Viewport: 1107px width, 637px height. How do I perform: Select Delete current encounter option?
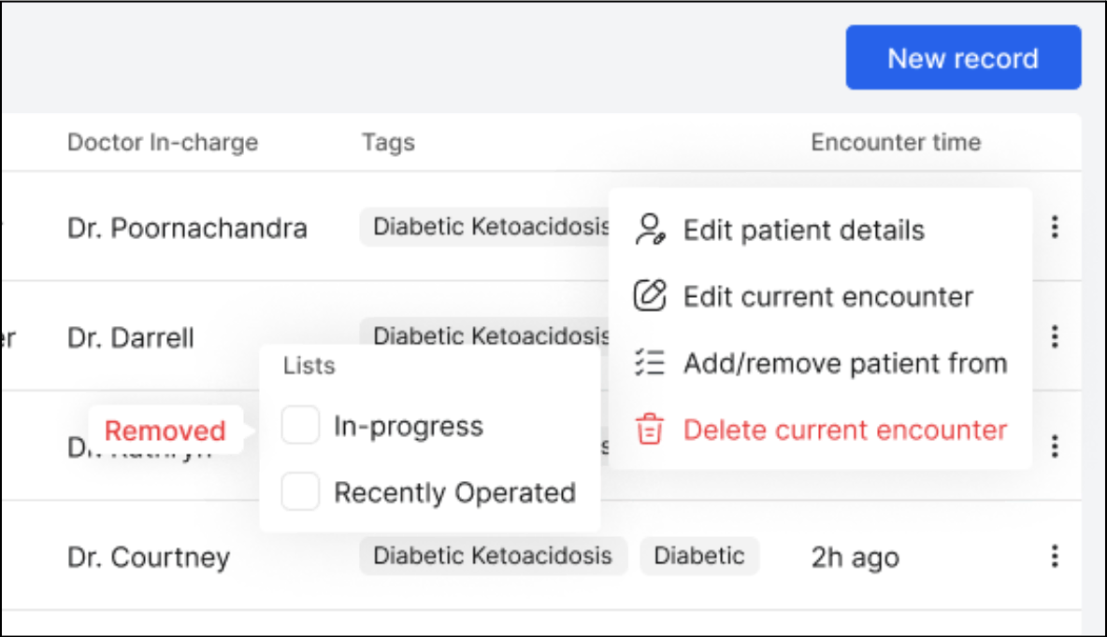click(x=844, y=431)
